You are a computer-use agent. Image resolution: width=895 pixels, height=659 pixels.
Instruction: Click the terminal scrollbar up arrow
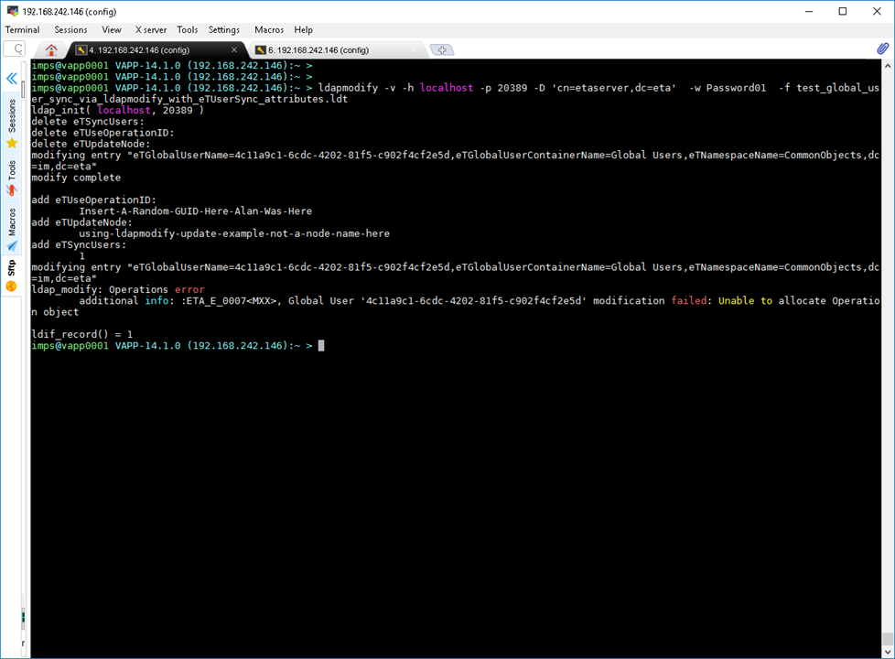[888, 66]
